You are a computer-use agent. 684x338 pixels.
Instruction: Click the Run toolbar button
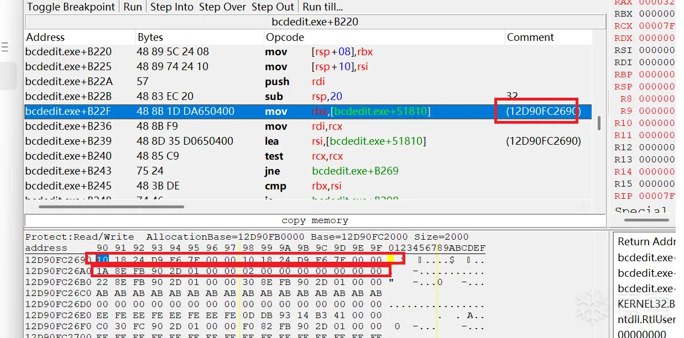(x=133, y=7)
